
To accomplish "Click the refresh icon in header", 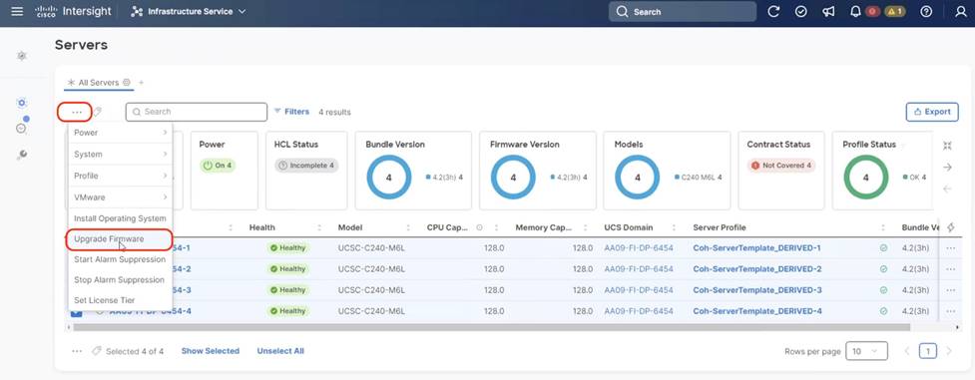I will click(x=773, y=11).
